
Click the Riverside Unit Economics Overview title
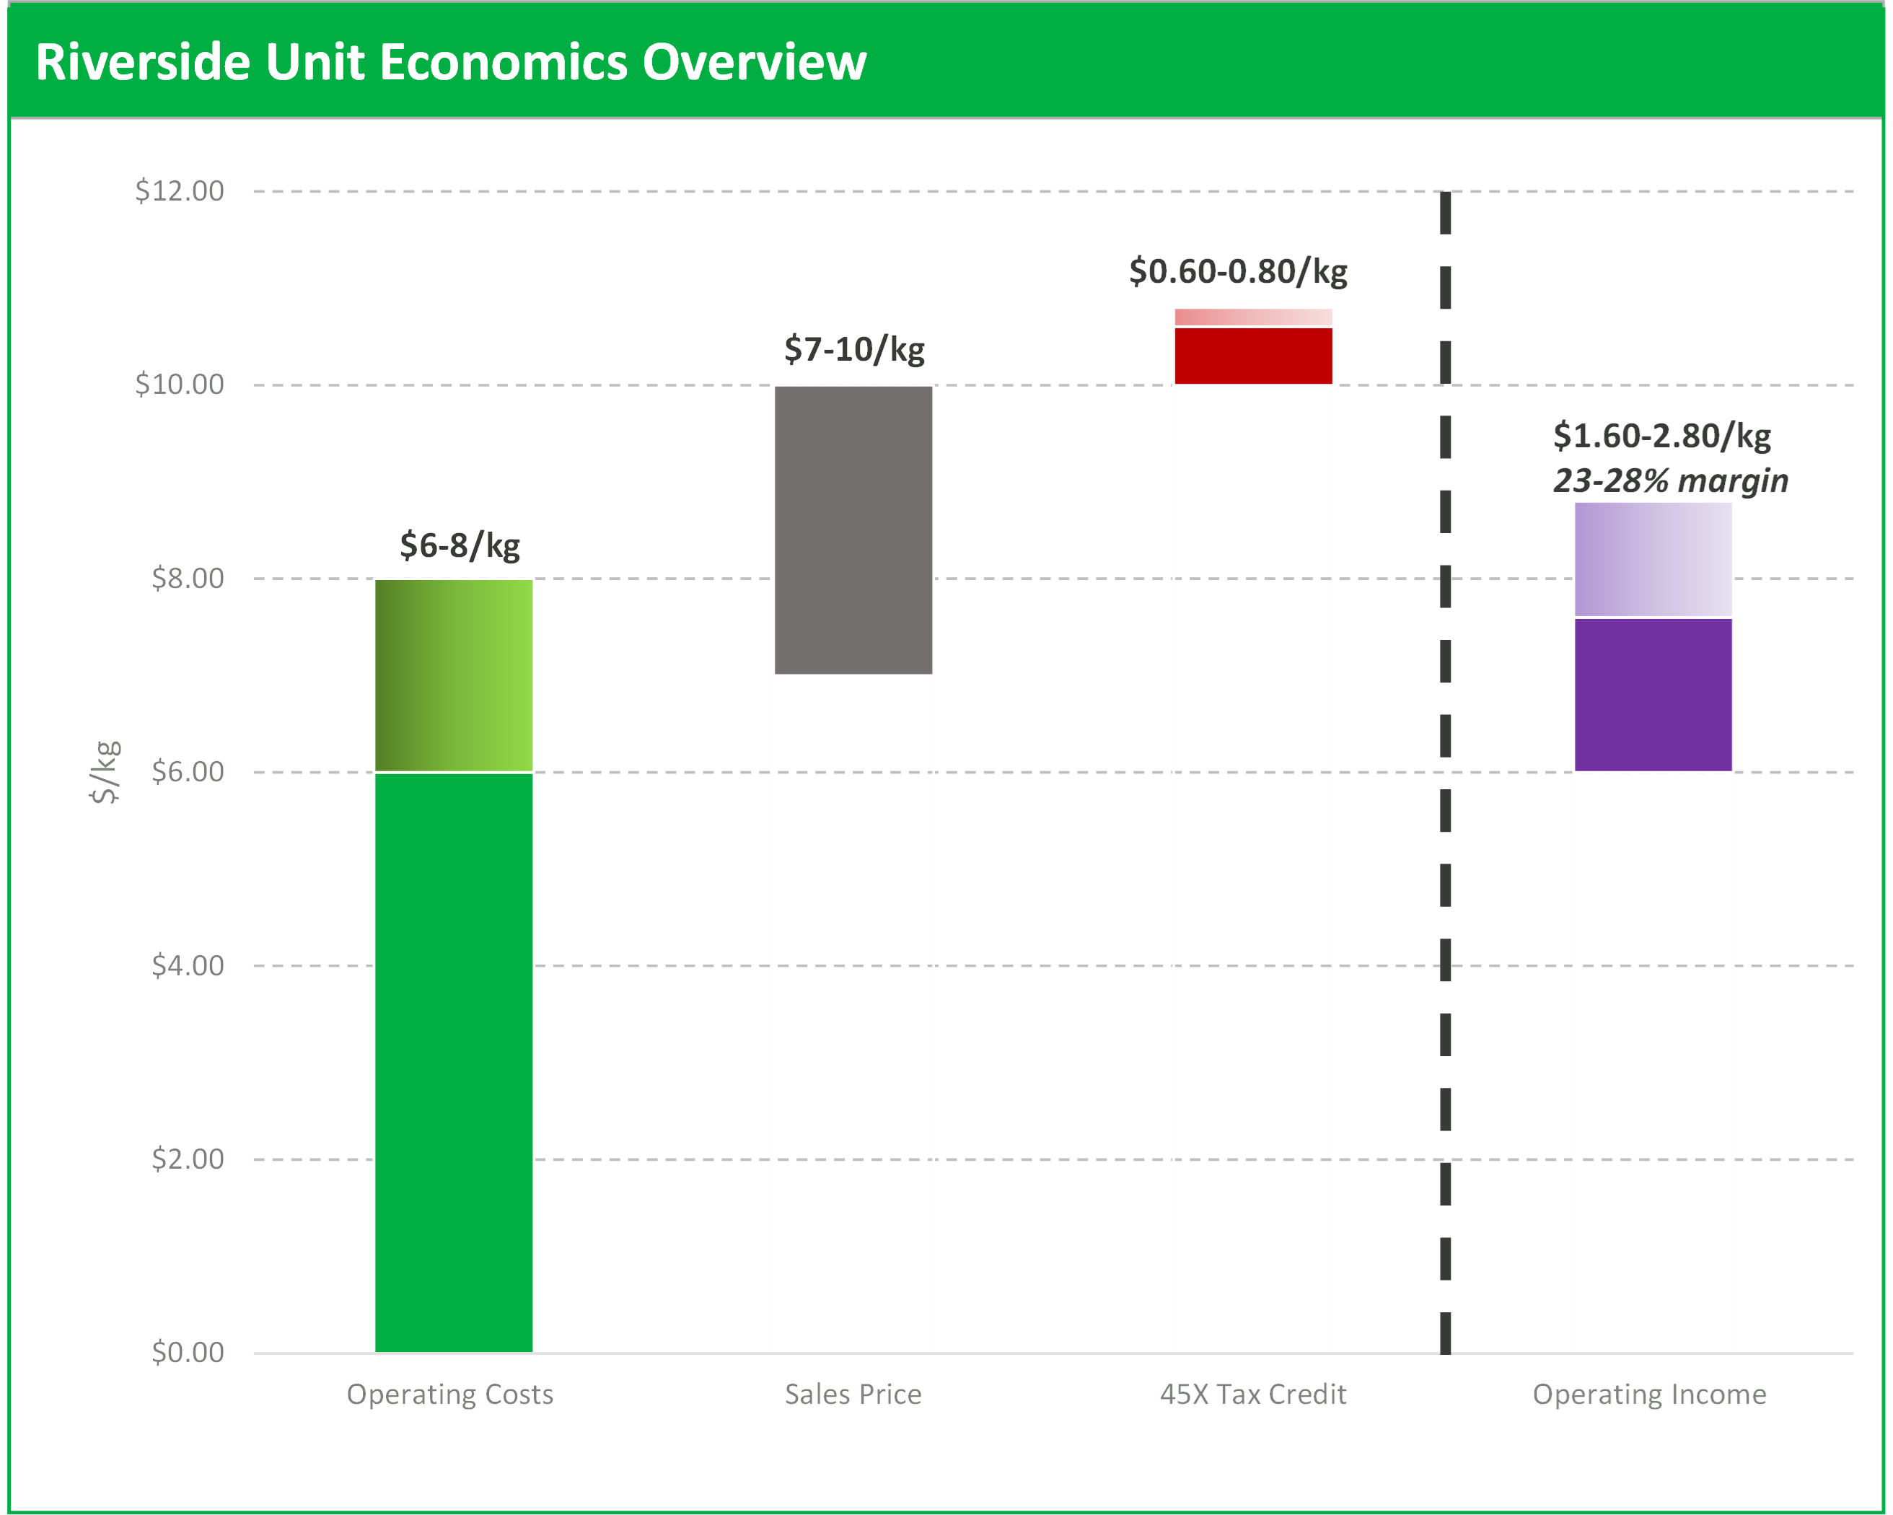pos(450,61)
